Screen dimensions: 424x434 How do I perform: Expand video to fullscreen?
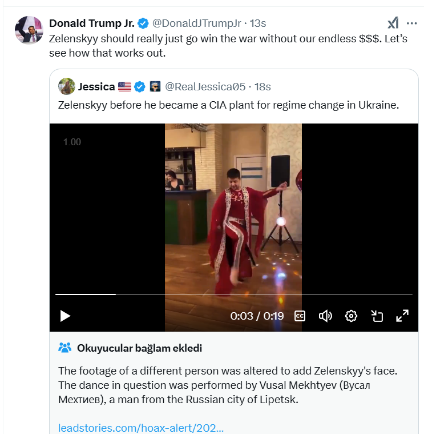(x=402, y=316)
